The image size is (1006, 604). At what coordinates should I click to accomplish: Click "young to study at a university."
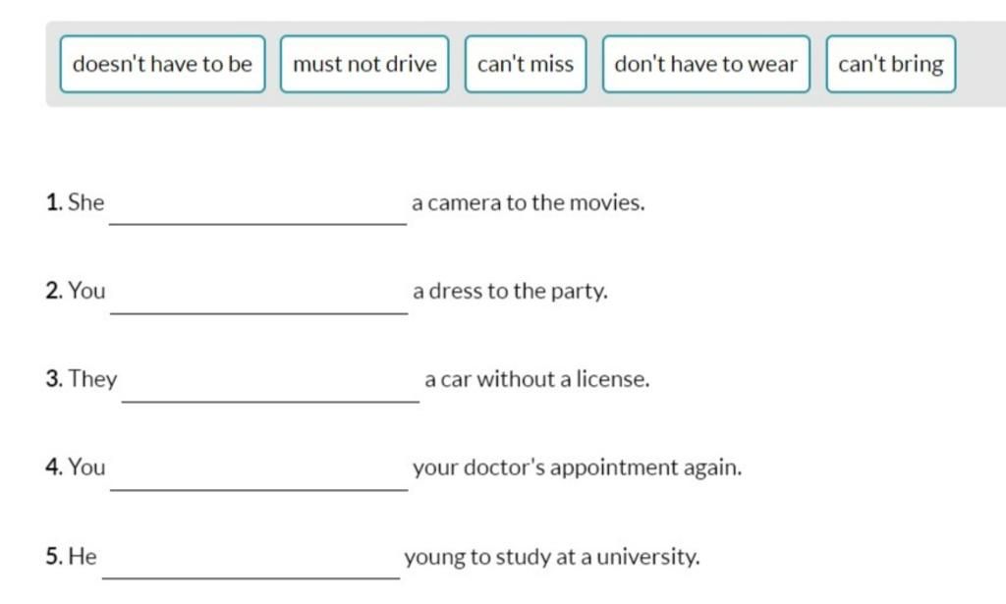552,556
